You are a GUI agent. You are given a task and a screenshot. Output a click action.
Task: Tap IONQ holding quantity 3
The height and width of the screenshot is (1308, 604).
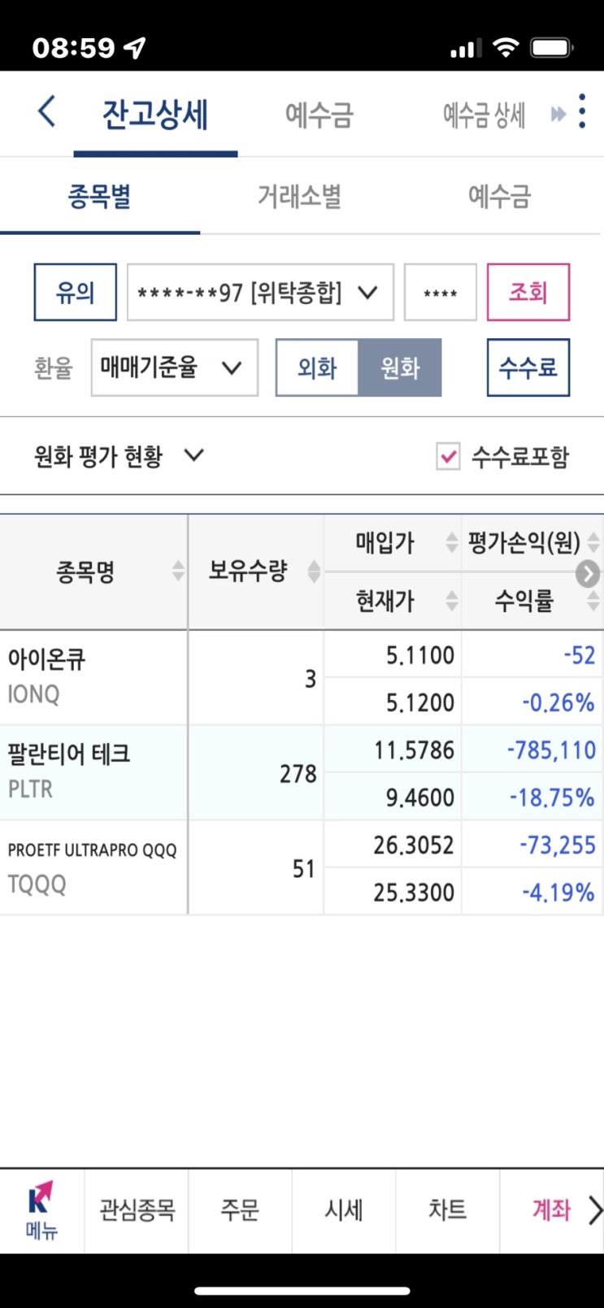click(x=310, y=678)
